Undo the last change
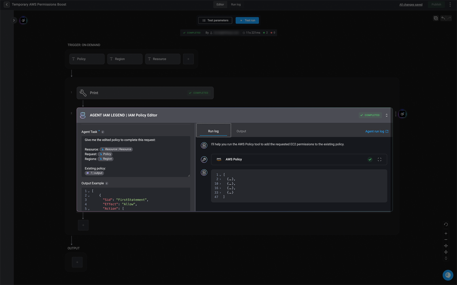This screenshot has height=285, width=457. coord(443,18)
